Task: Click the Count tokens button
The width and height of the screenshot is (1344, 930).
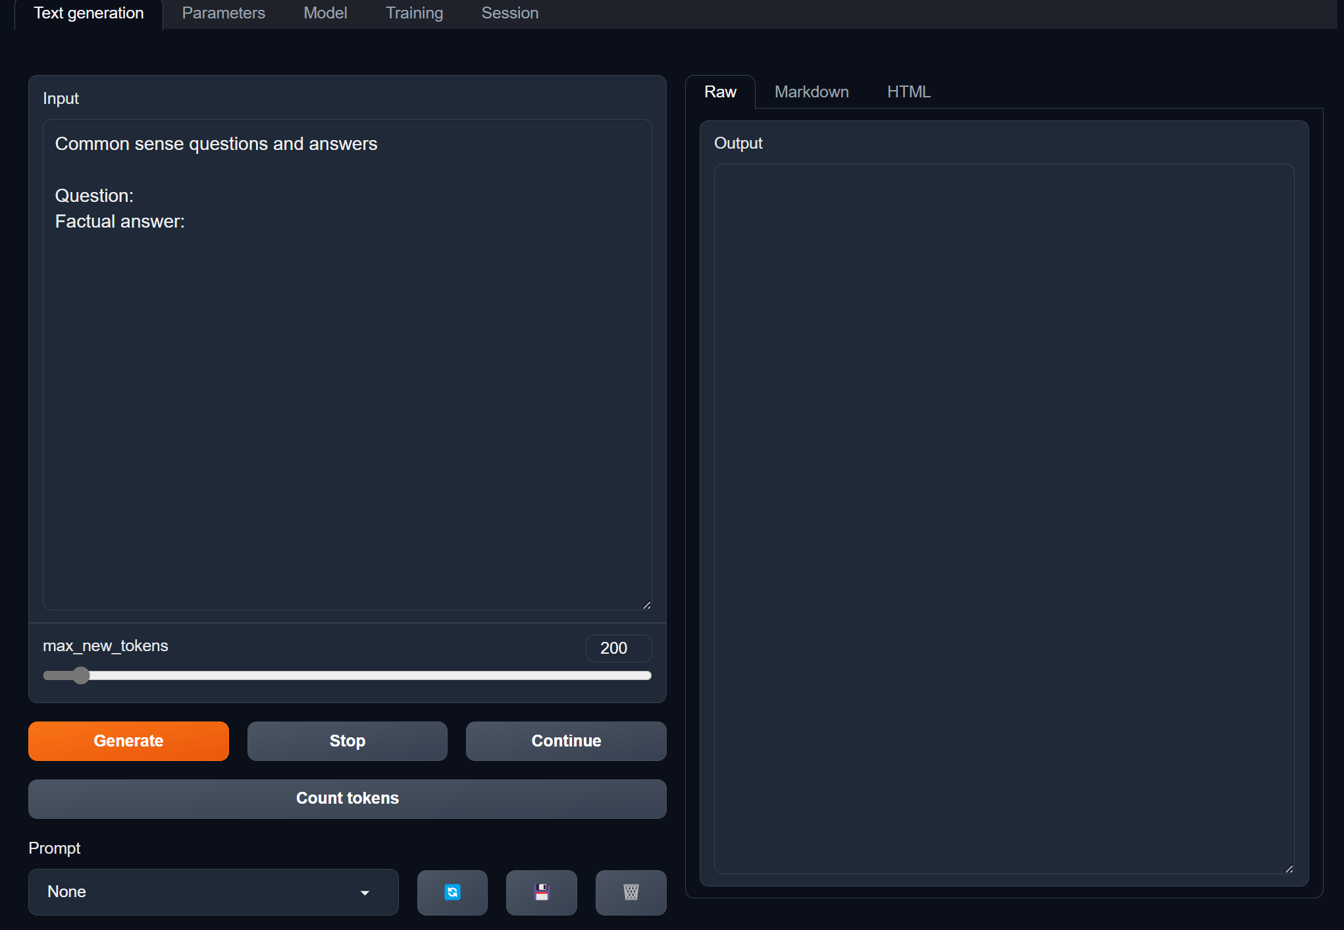Action: (x=347, y=798)
